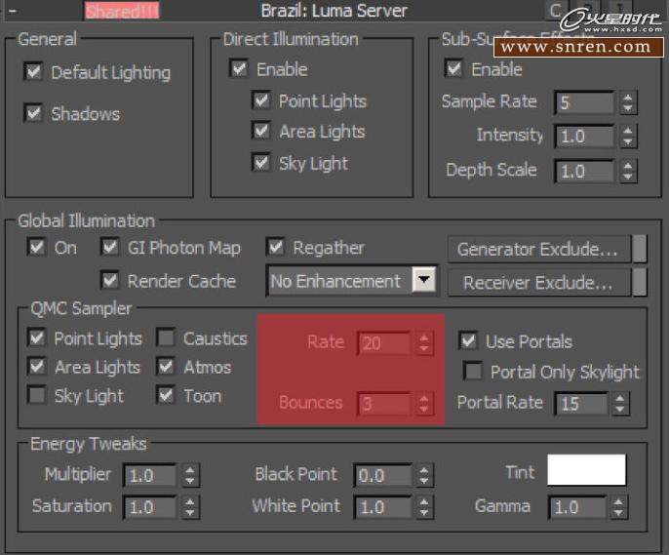
Task: Click the White Point value field
Action: coord(383,507)
